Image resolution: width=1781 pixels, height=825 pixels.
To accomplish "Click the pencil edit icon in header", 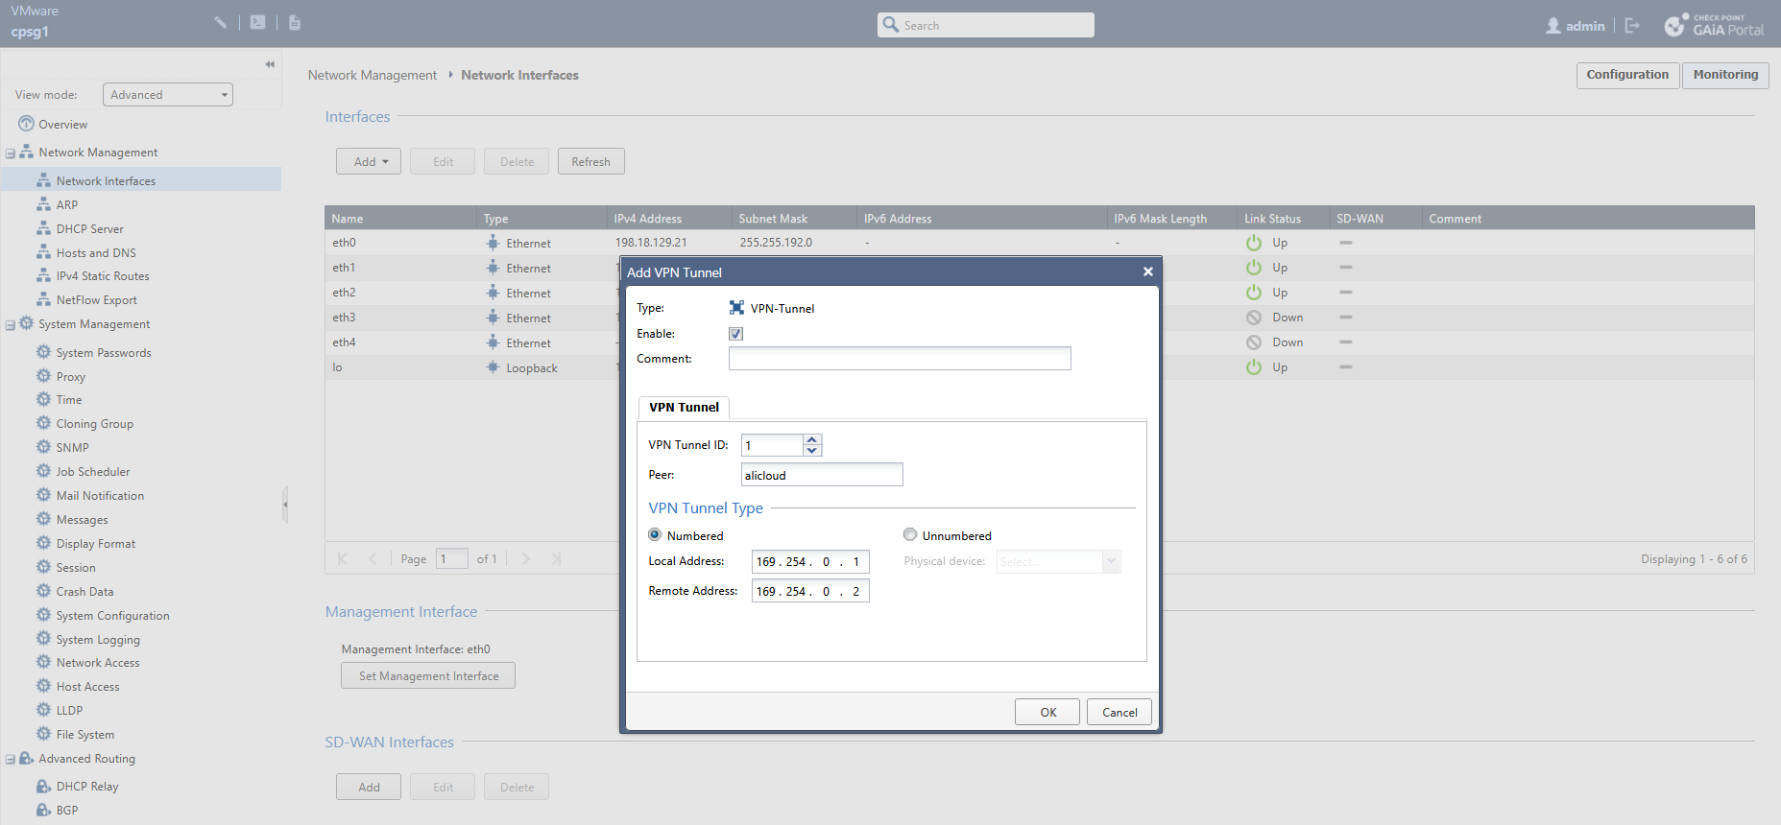I will 220,22.
